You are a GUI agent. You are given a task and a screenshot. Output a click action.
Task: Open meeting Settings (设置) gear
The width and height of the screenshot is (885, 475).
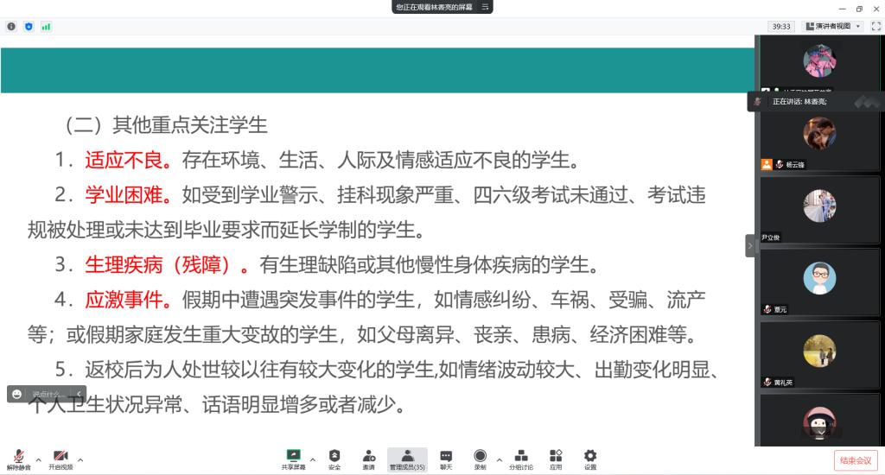(x=590, y=459)
